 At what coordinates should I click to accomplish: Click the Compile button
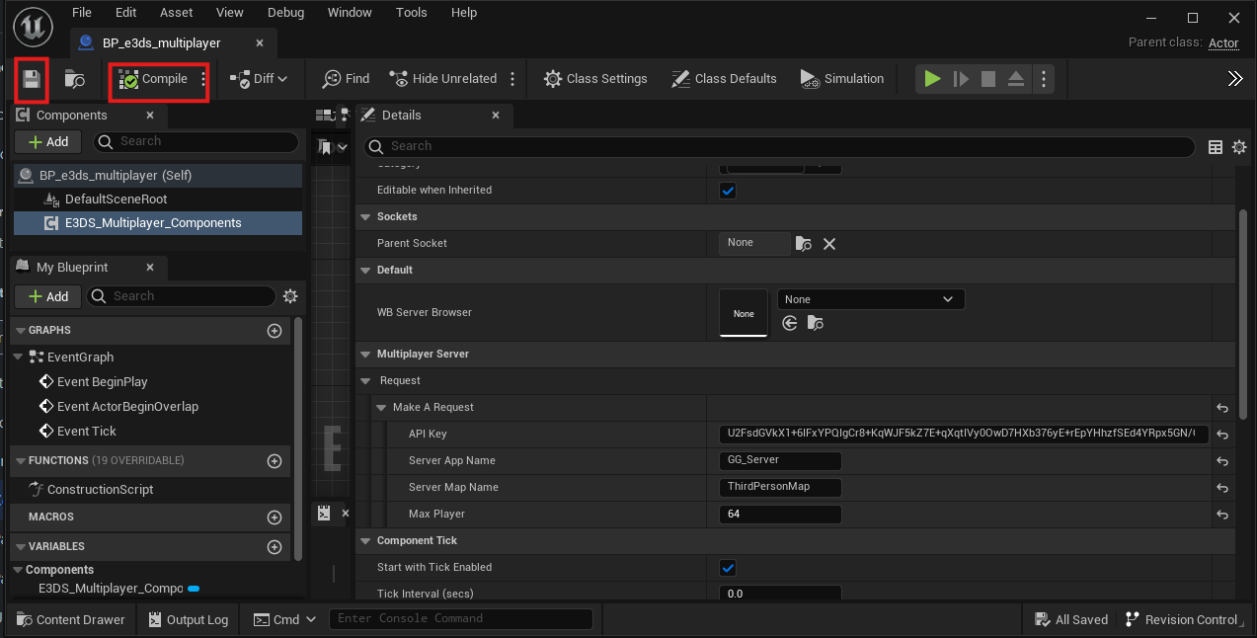pos(157,79)
